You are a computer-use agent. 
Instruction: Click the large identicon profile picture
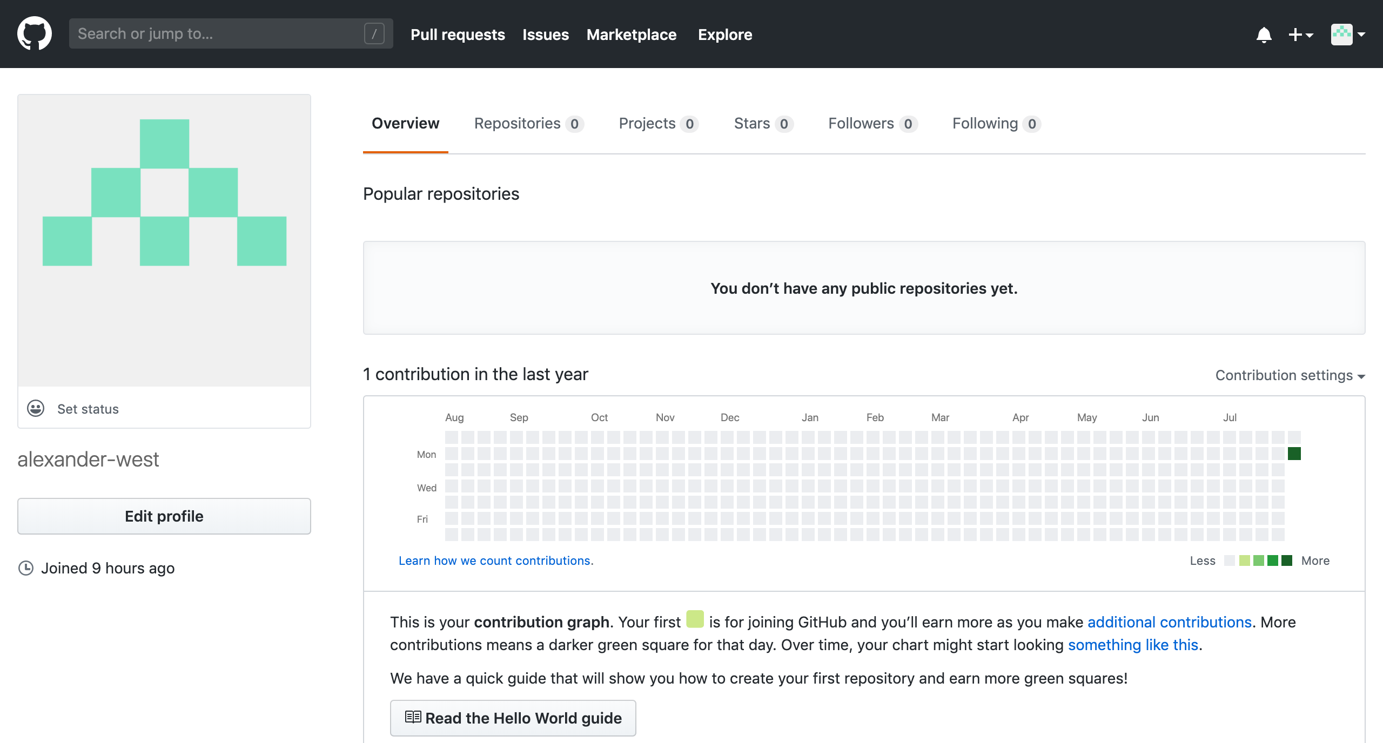164,240
